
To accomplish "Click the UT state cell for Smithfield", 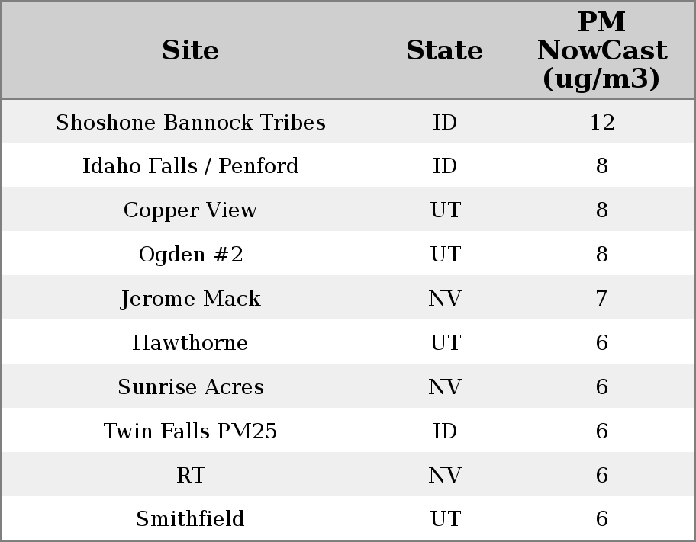I will click(x=445, y=519).
